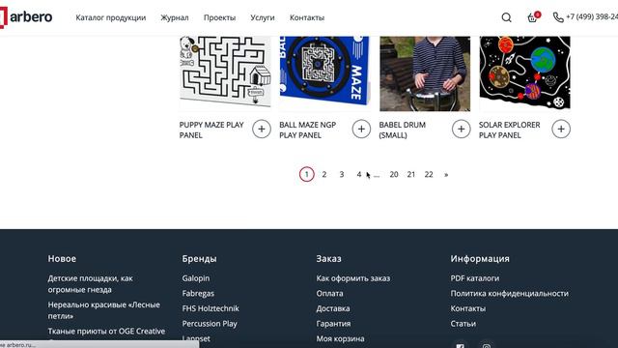
Task: Open the shopping basket icon
Action: point(533,17)
